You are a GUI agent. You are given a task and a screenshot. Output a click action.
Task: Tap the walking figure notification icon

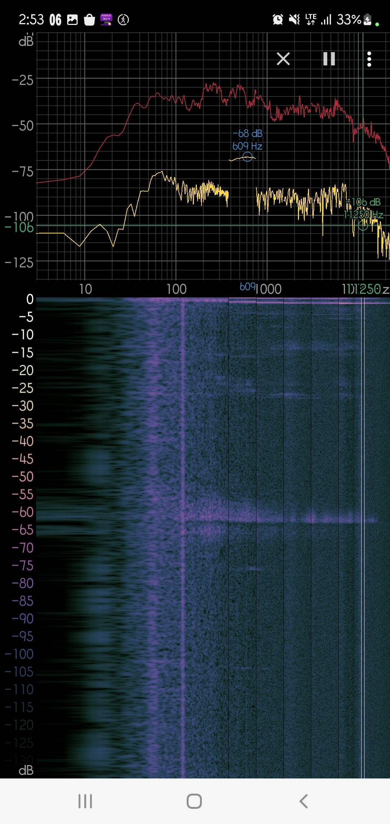coord(123,20)
